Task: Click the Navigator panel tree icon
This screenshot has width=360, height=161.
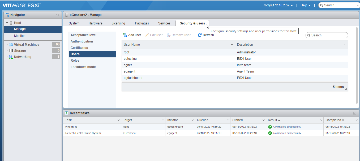Action: tap(7, 15)
